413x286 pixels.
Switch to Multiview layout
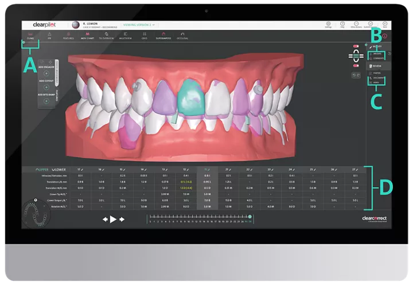tap(126, 37)
